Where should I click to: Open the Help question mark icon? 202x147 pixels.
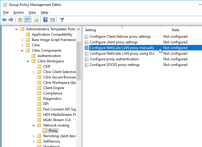45,20
